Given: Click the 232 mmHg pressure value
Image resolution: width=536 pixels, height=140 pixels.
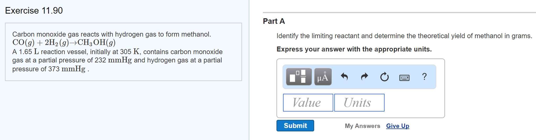Looking at the screenshot, I should tap(113, 60).
